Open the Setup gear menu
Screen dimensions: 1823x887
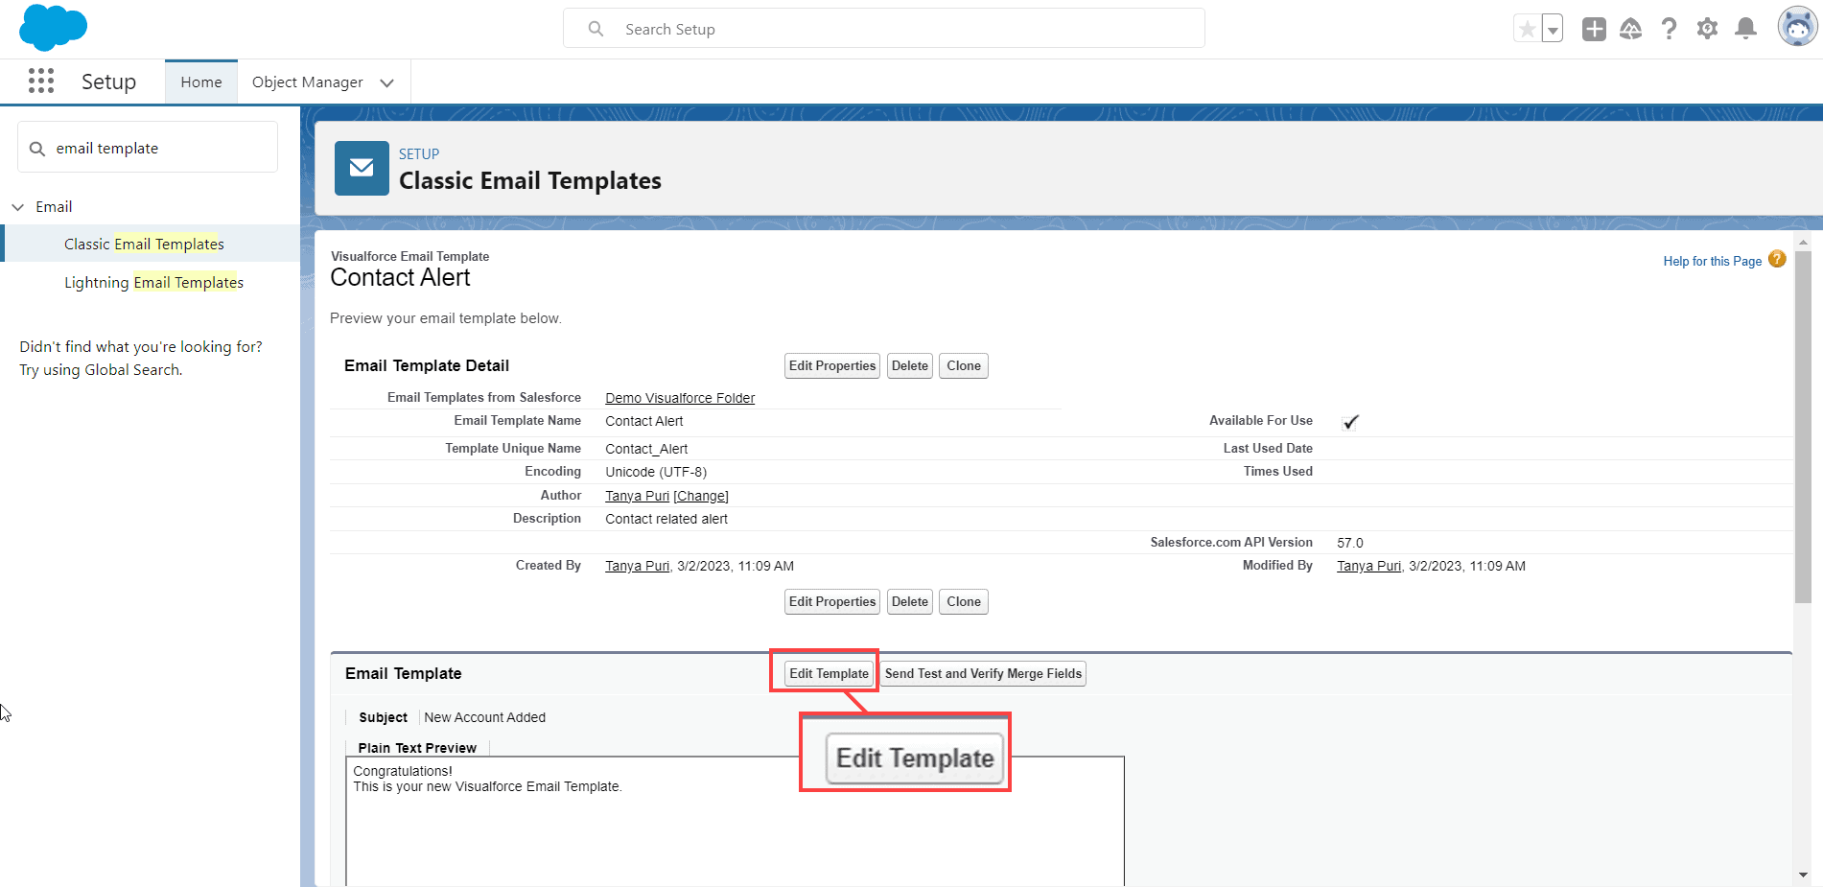point(1707,29)
